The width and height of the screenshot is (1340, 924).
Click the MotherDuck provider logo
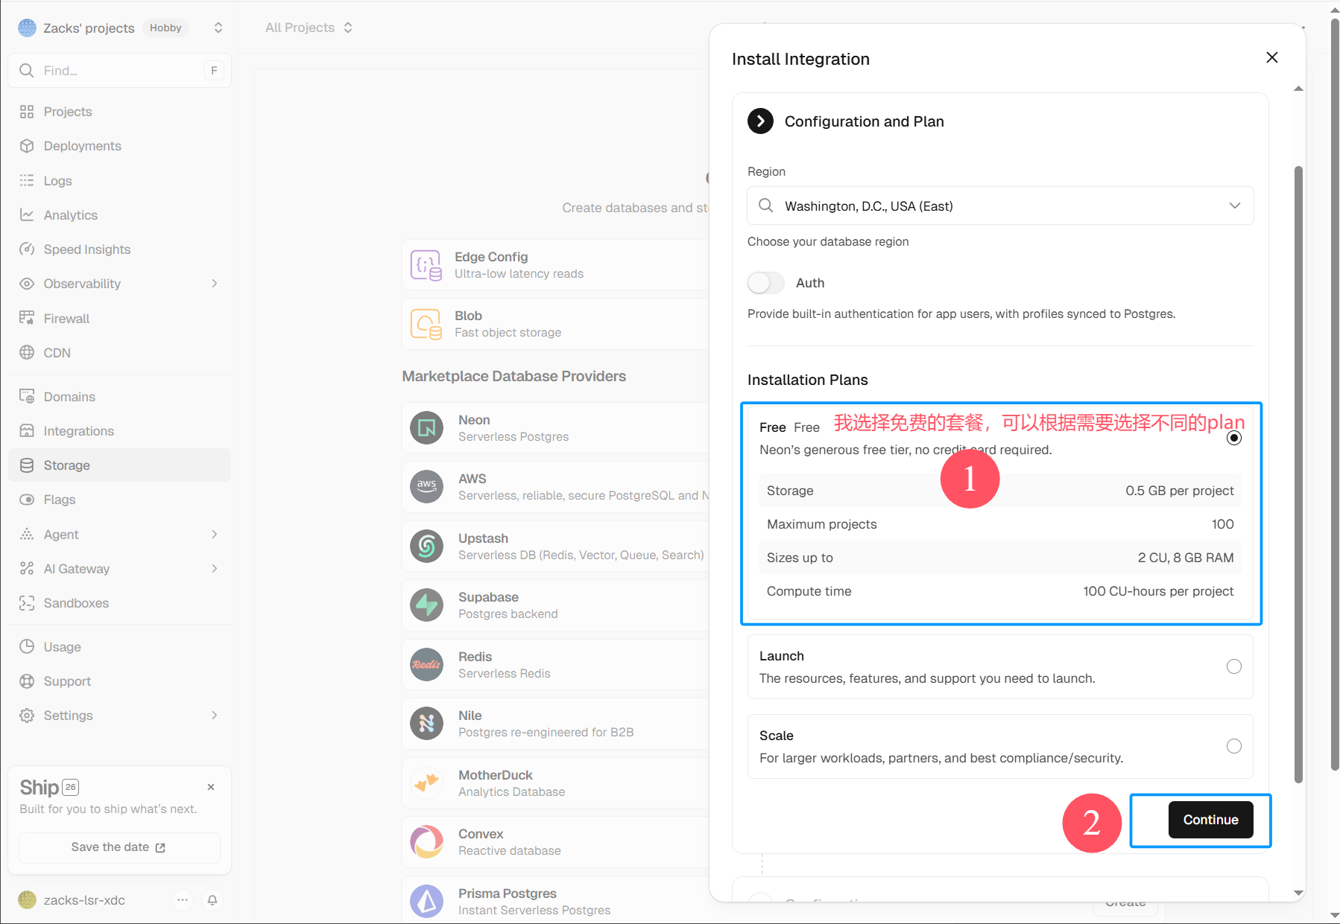(427, 783)
